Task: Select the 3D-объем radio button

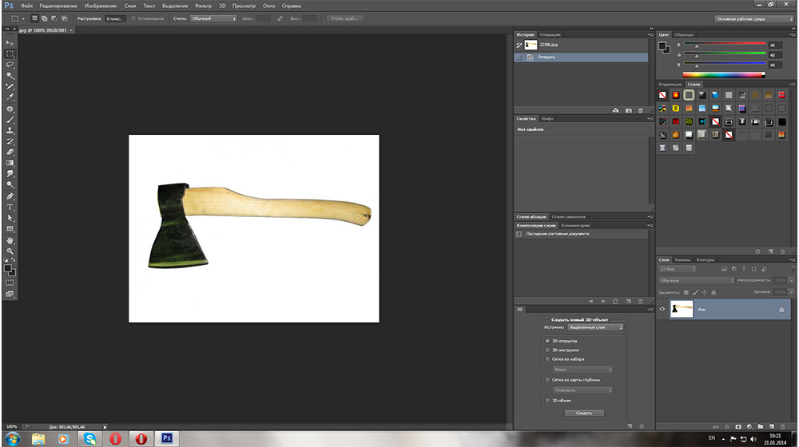Action: pos(547,400)
